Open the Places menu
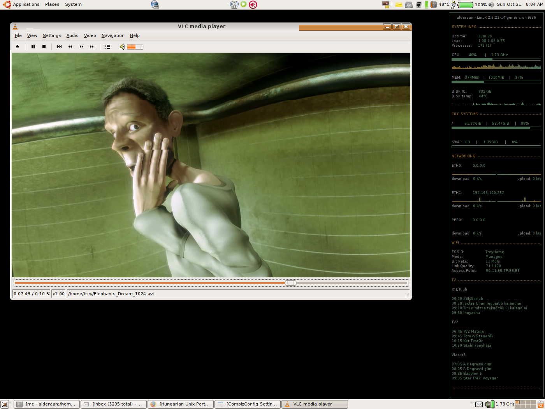545x409 pixels. (52, 4)
